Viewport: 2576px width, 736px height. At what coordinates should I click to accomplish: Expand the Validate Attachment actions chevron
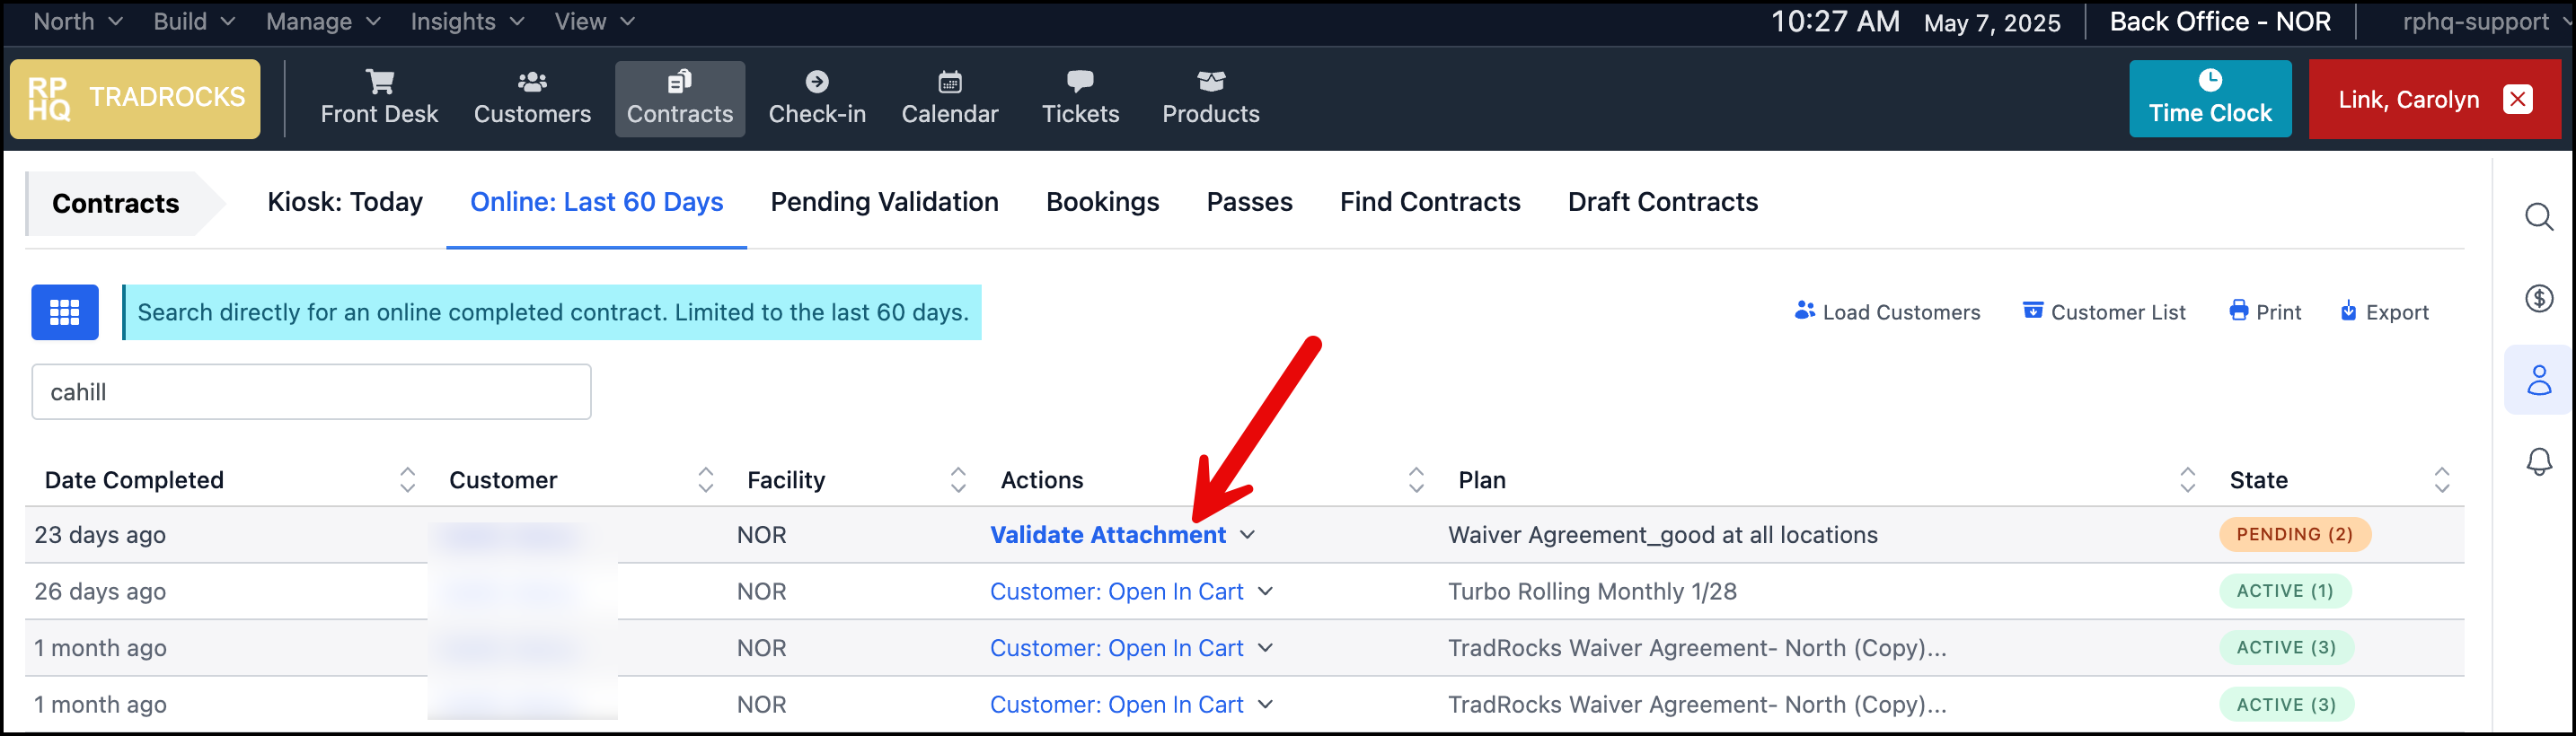coord(1247,535)
